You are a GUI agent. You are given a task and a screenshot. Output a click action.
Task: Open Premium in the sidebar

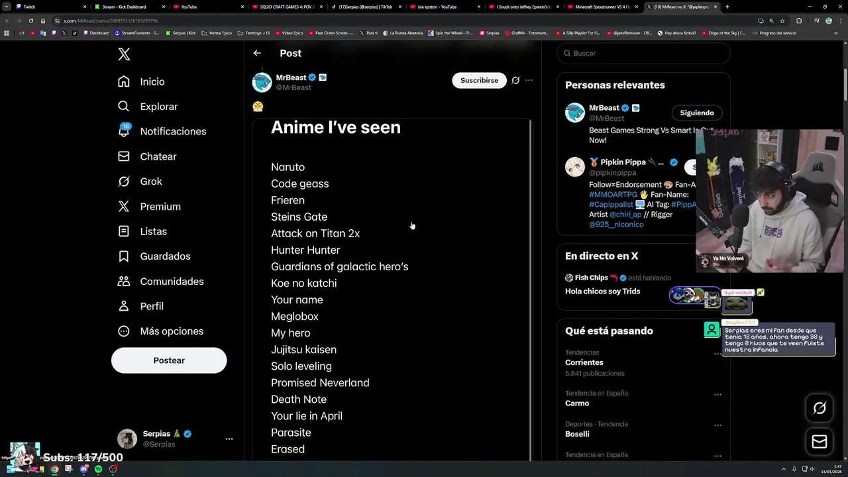coord(149,207)
